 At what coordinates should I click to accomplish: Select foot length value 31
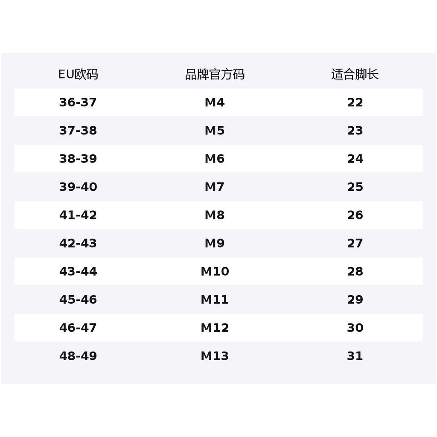tap(355, 355)
